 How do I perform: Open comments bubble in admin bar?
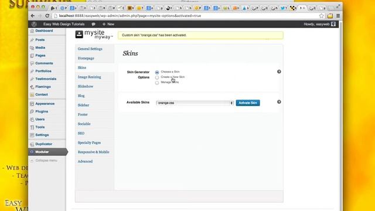93,24
